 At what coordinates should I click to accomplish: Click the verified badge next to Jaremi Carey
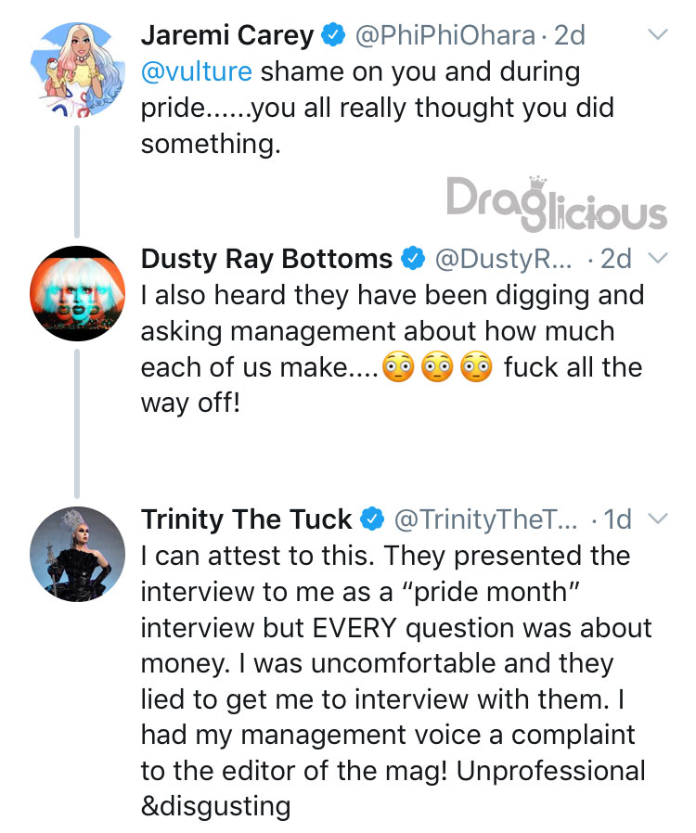(x=334, y=35)
